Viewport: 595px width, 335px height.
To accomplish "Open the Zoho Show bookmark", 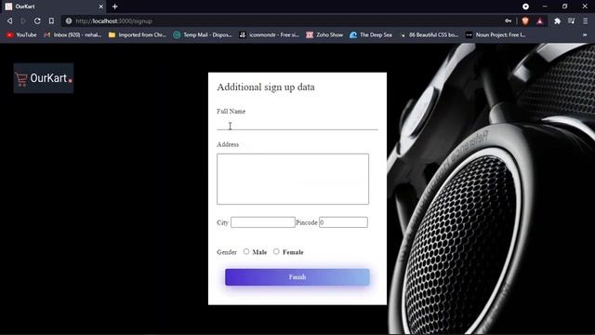I will coord(324,34).
